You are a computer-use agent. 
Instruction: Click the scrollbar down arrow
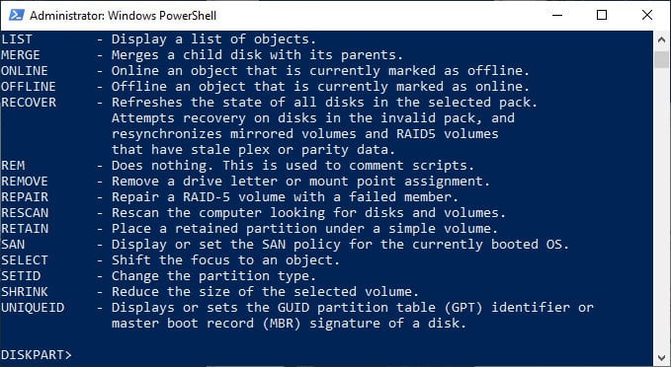(x=661, y=357)
